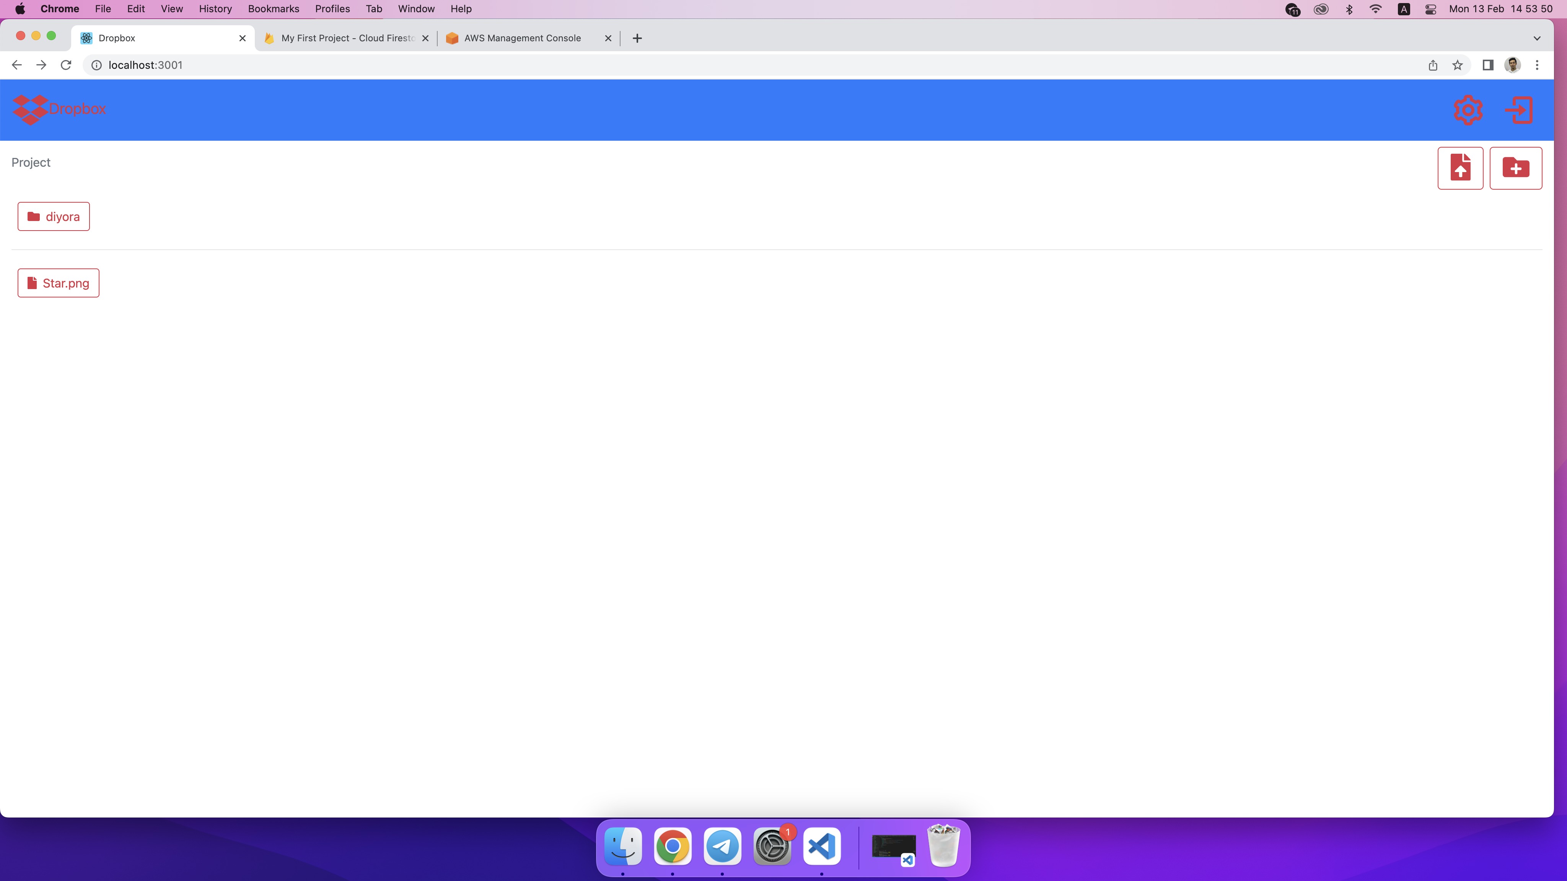This screenshot has height=881, width=1567.
Task: Expand the tab search chevron
Action: pos(1536,38)
